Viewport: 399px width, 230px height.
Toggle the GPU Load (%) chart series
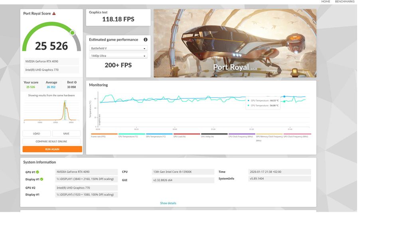(187, 135)
